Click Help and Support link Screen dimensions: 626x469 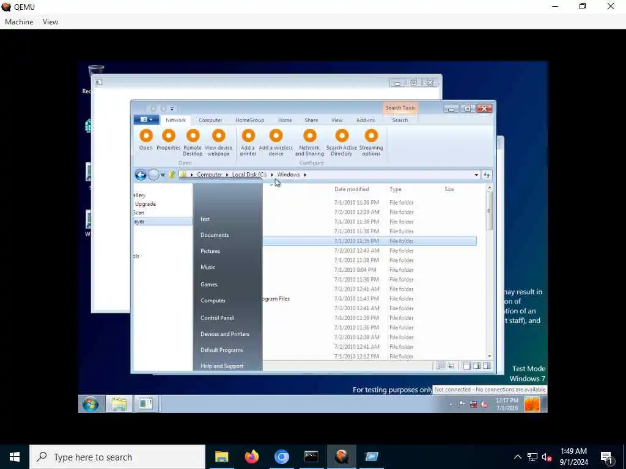(x=222, y=366)
